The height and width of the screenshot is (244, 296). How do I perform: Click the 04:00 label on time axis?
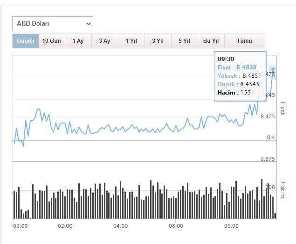point(120,226)
